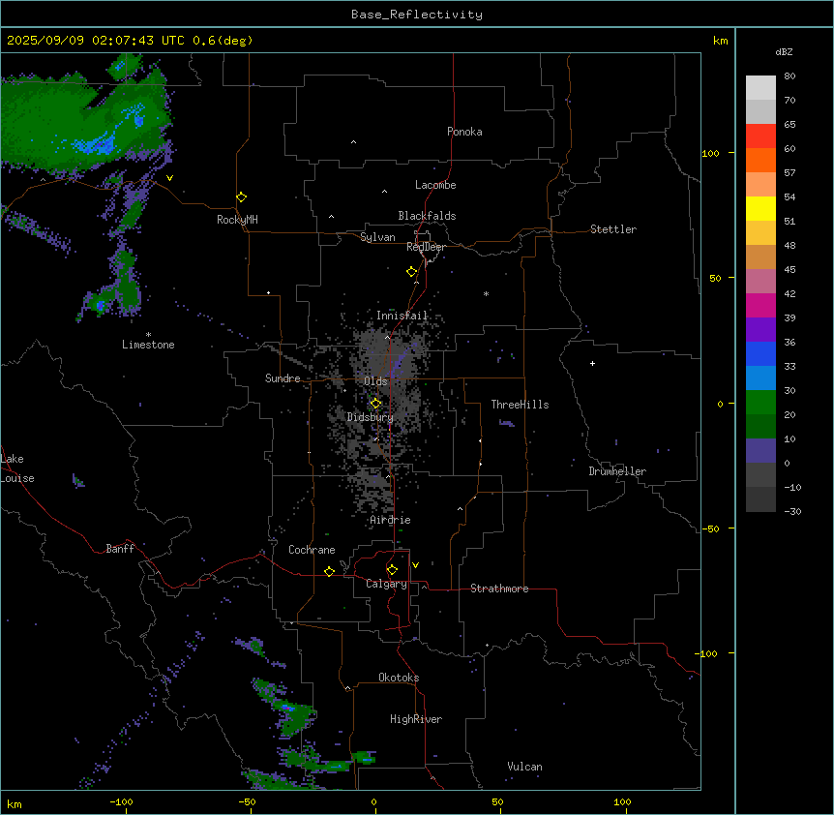Screen dimensions: 834x815
Task: Pick the bright green 20-30 dBZ legend swatch
Action: (x=760, y=403)
